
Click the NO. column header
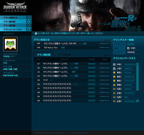[38, 59]
